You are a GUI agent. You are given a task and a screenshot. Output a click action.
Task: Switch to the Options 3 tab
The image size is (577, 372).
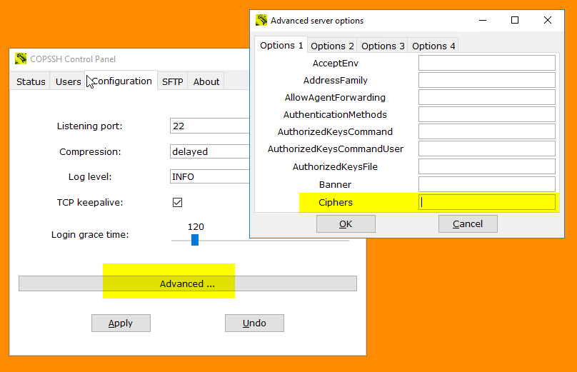[383, 46]
